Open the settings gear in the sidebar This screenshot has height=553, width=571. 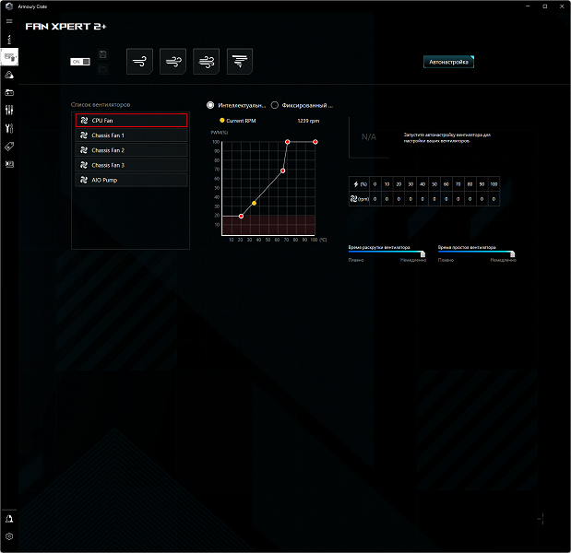click(x=9, y=536)
